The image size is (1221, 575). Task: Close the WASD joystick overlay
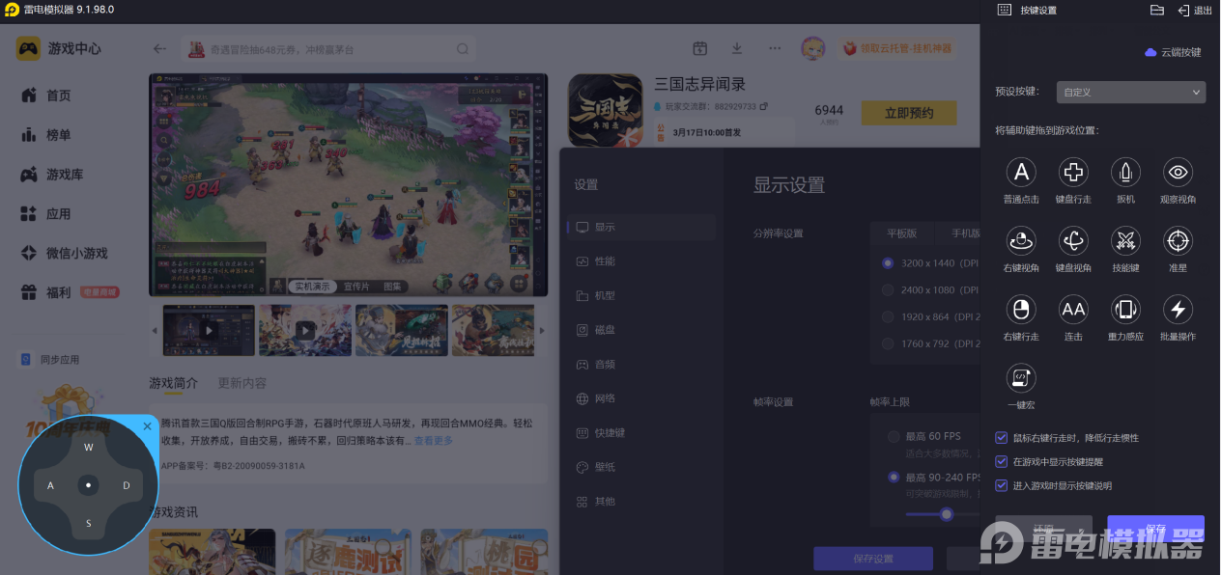(148, 426)
